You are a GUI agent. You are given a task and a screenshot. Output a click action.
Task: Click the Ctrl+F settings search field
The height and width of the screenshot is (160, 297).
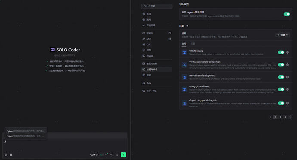tap(157, 6)
